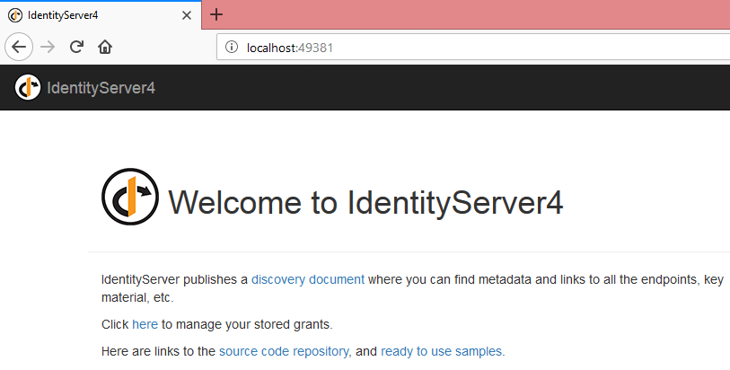Open the discovery document link
Viewport: 730px width, 370px height.
308,279
